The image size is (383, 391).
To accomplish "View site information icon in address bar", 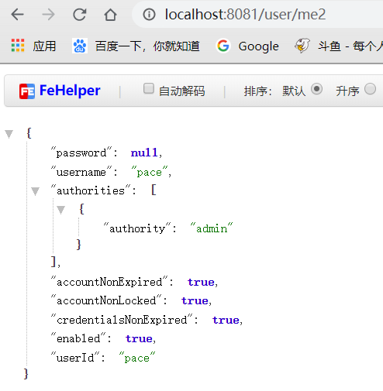I will tap(149, 15).
